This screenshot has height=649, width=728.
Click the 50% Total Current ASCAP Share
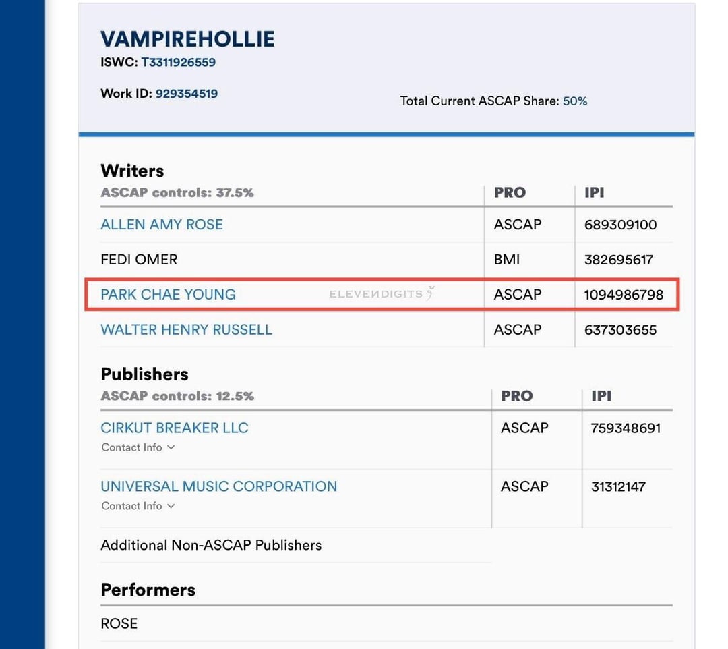[x=575, y=101]
